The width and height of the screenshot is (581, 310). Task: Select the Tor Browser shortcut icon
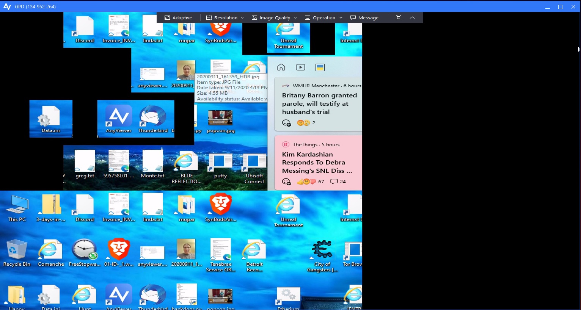click(353, 254)
